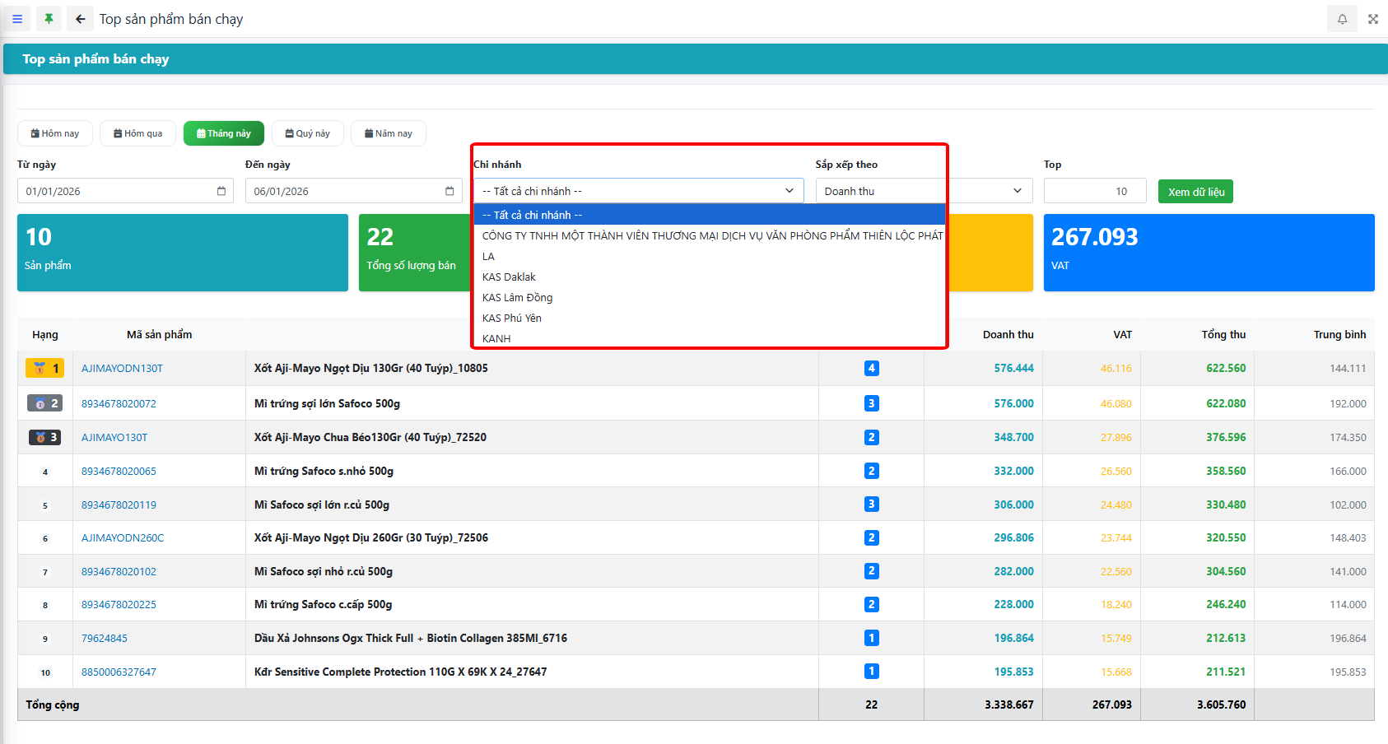Click the Xem dữ liệu button
The image size is (1388, 744).
pos(1195,192)
